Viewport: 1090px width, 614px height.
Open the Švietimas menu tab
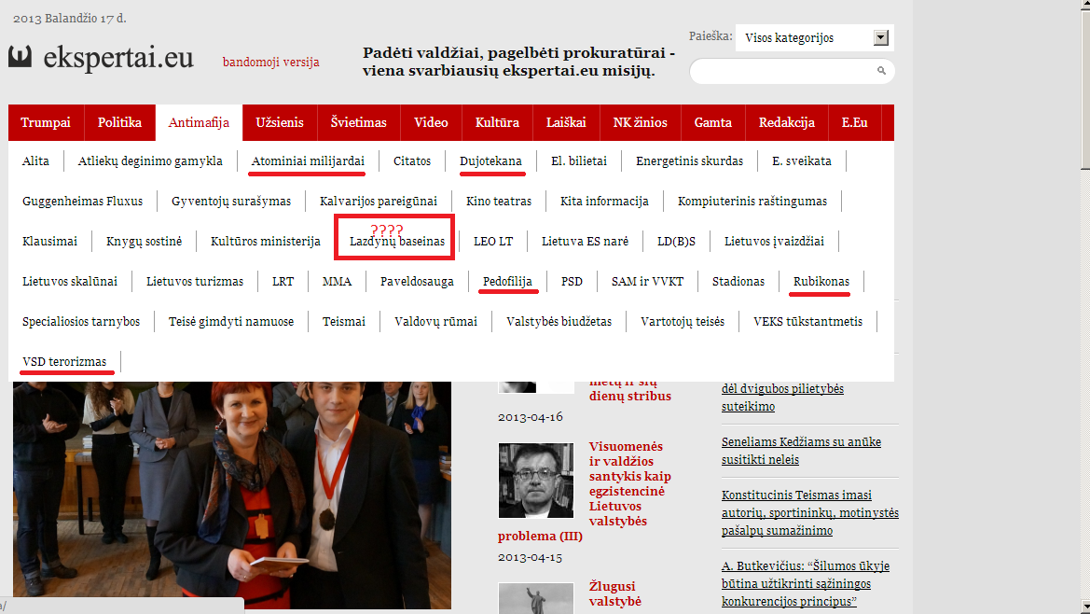point(359,122)
